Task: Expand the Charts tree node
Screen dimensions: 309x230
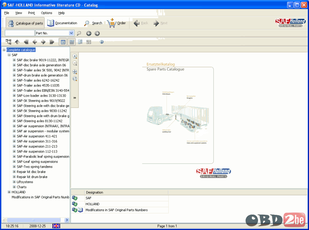Action: 14,187
